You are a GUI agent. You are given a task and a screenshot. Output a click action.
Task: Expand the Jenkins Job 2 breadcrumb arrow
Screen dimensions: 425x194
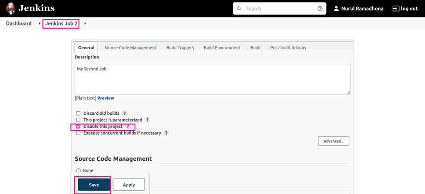click(x=85, y=24)
